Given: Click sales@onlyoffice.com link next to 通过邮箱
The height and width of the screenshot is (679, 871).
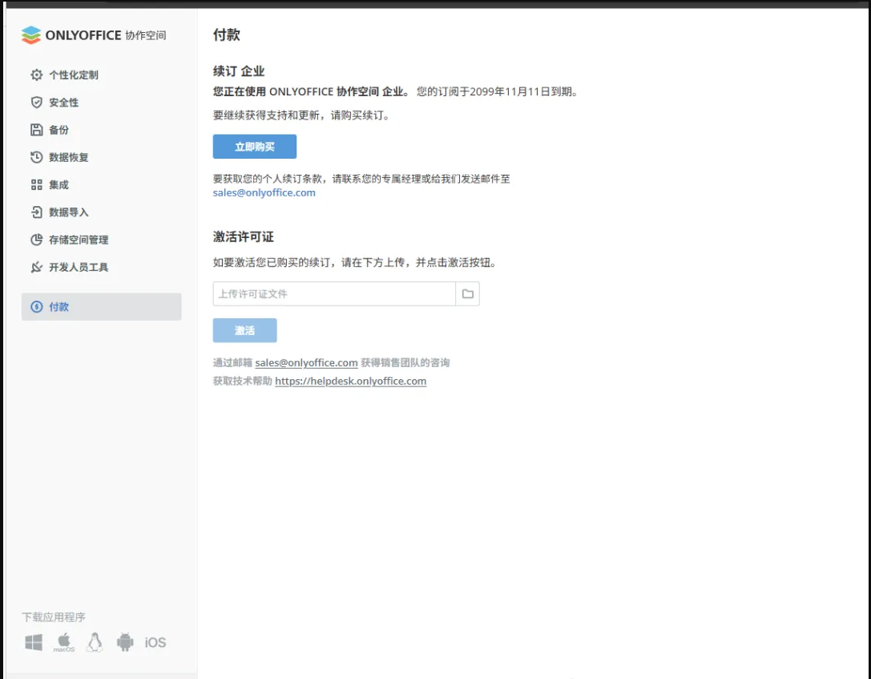Looking at the screenshot, I should pos(306,363).
